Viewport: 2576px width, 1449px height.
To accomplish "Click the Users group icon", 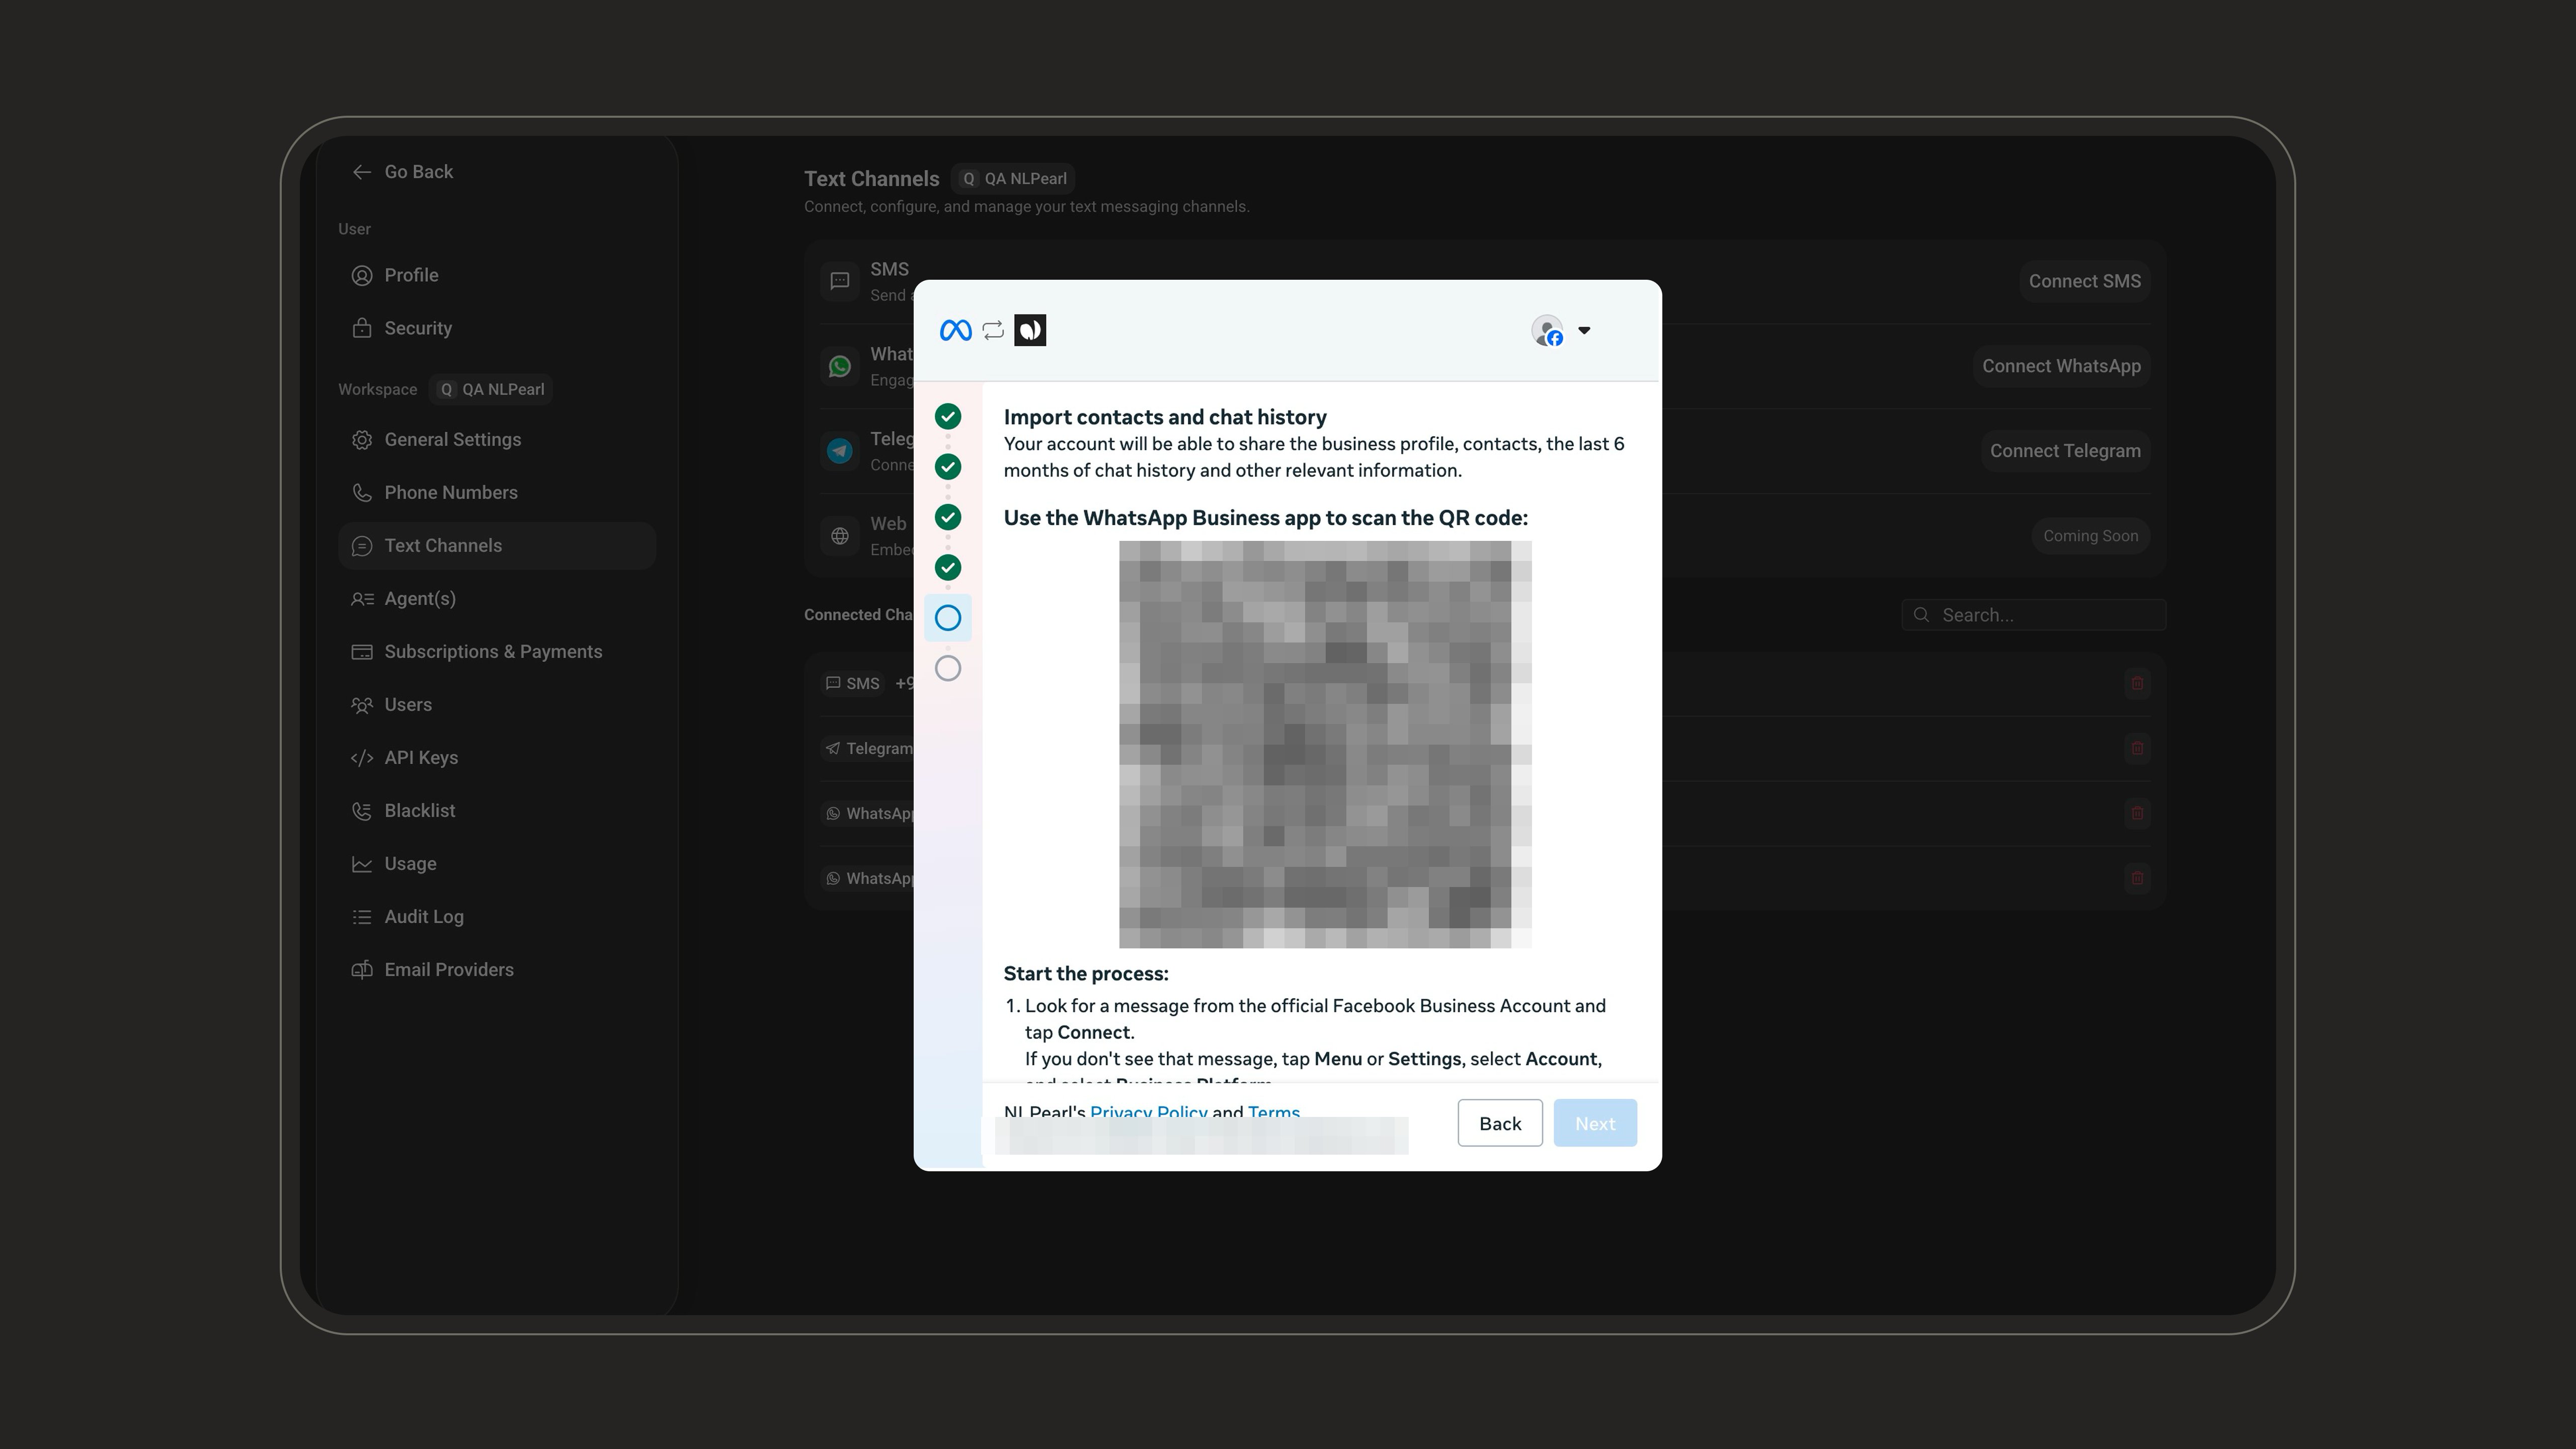I will click(x=361, y=705).
